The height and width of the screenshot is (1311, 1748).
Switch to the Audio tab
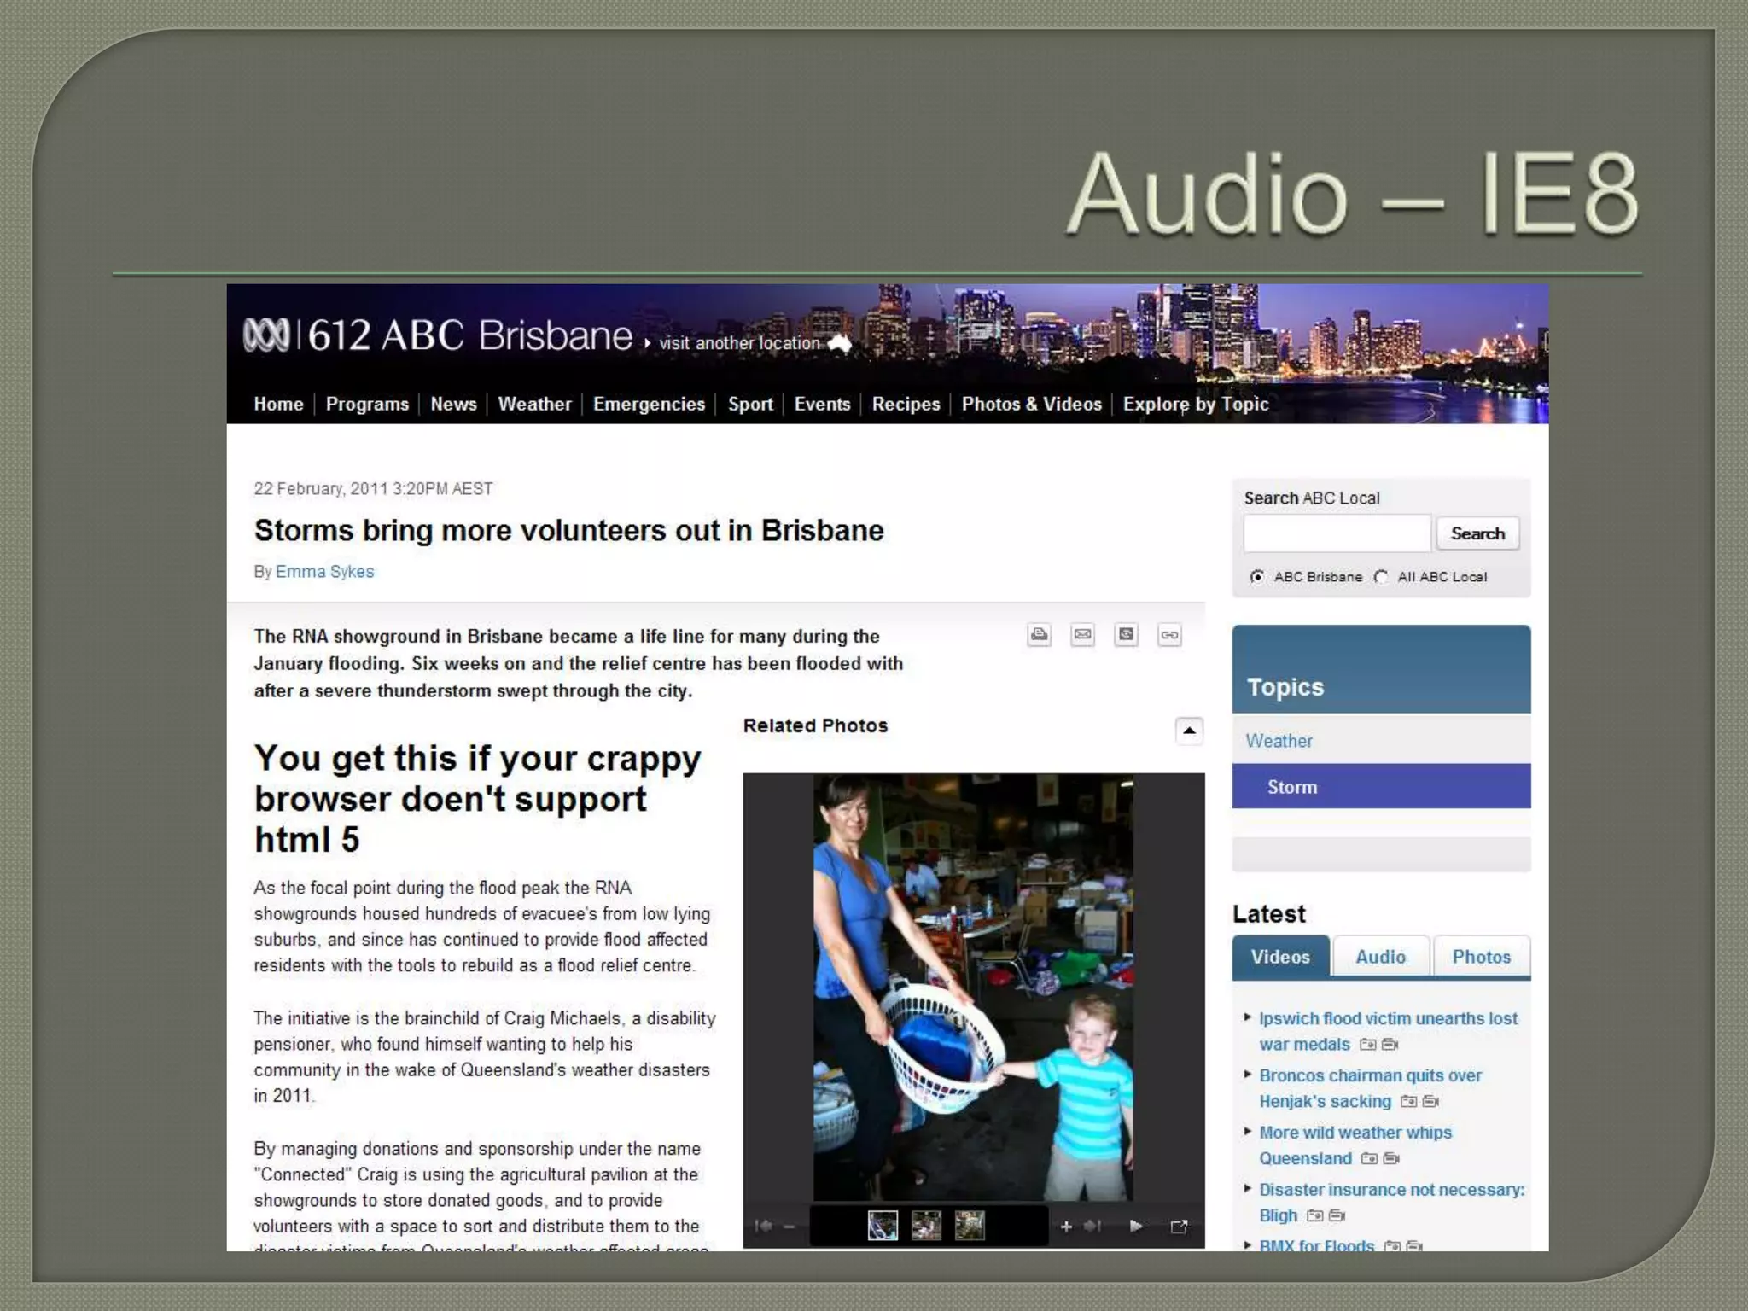click(x=1380, y=957)
